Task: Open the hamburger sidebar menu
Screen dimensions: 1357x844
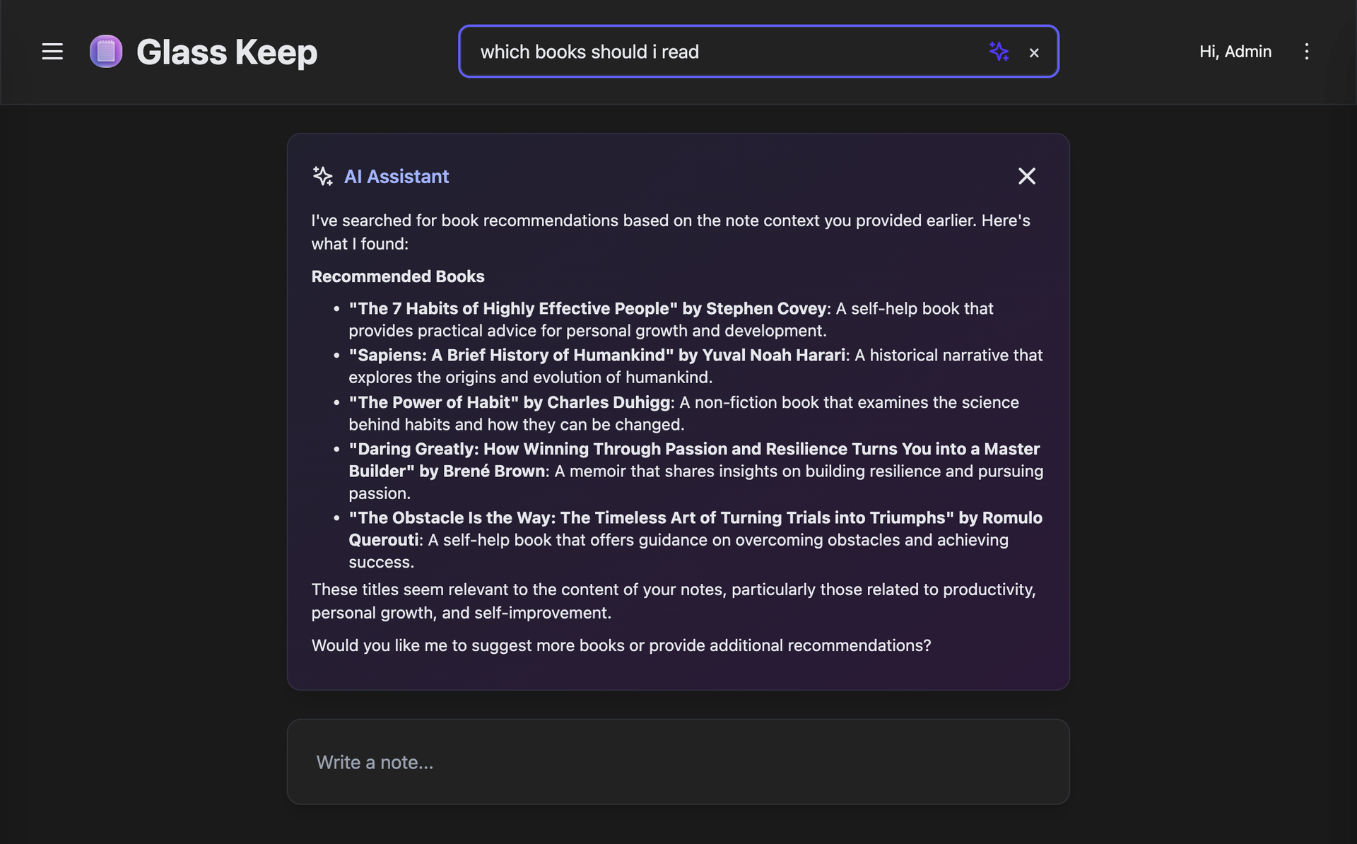Action: click(52, 52)
